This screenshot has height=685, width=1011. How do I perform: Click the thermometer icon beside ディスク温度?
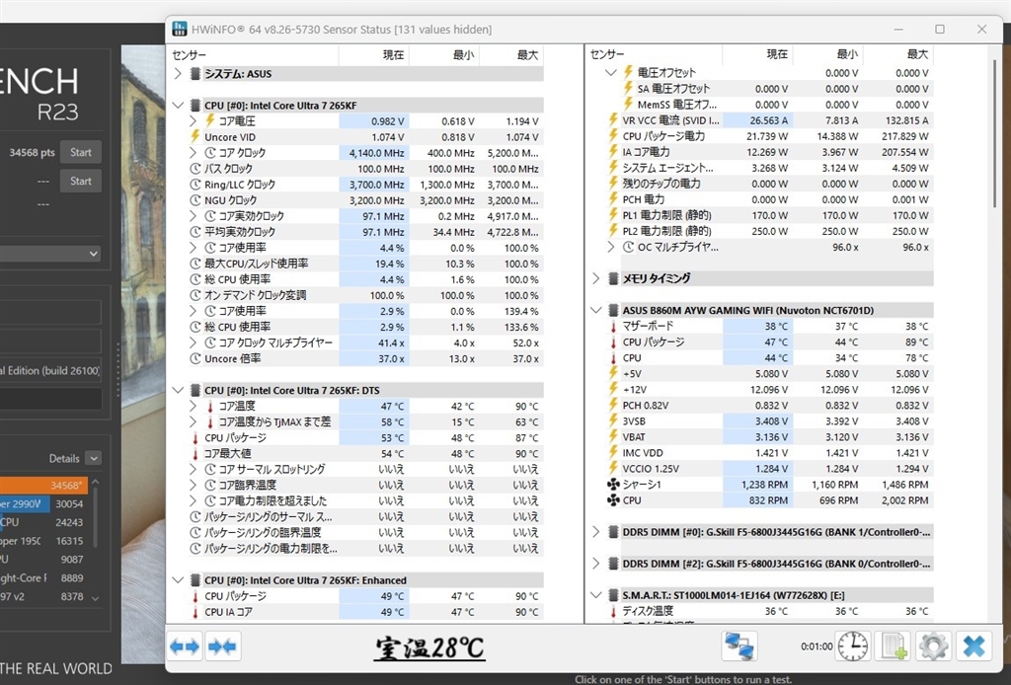613,611
